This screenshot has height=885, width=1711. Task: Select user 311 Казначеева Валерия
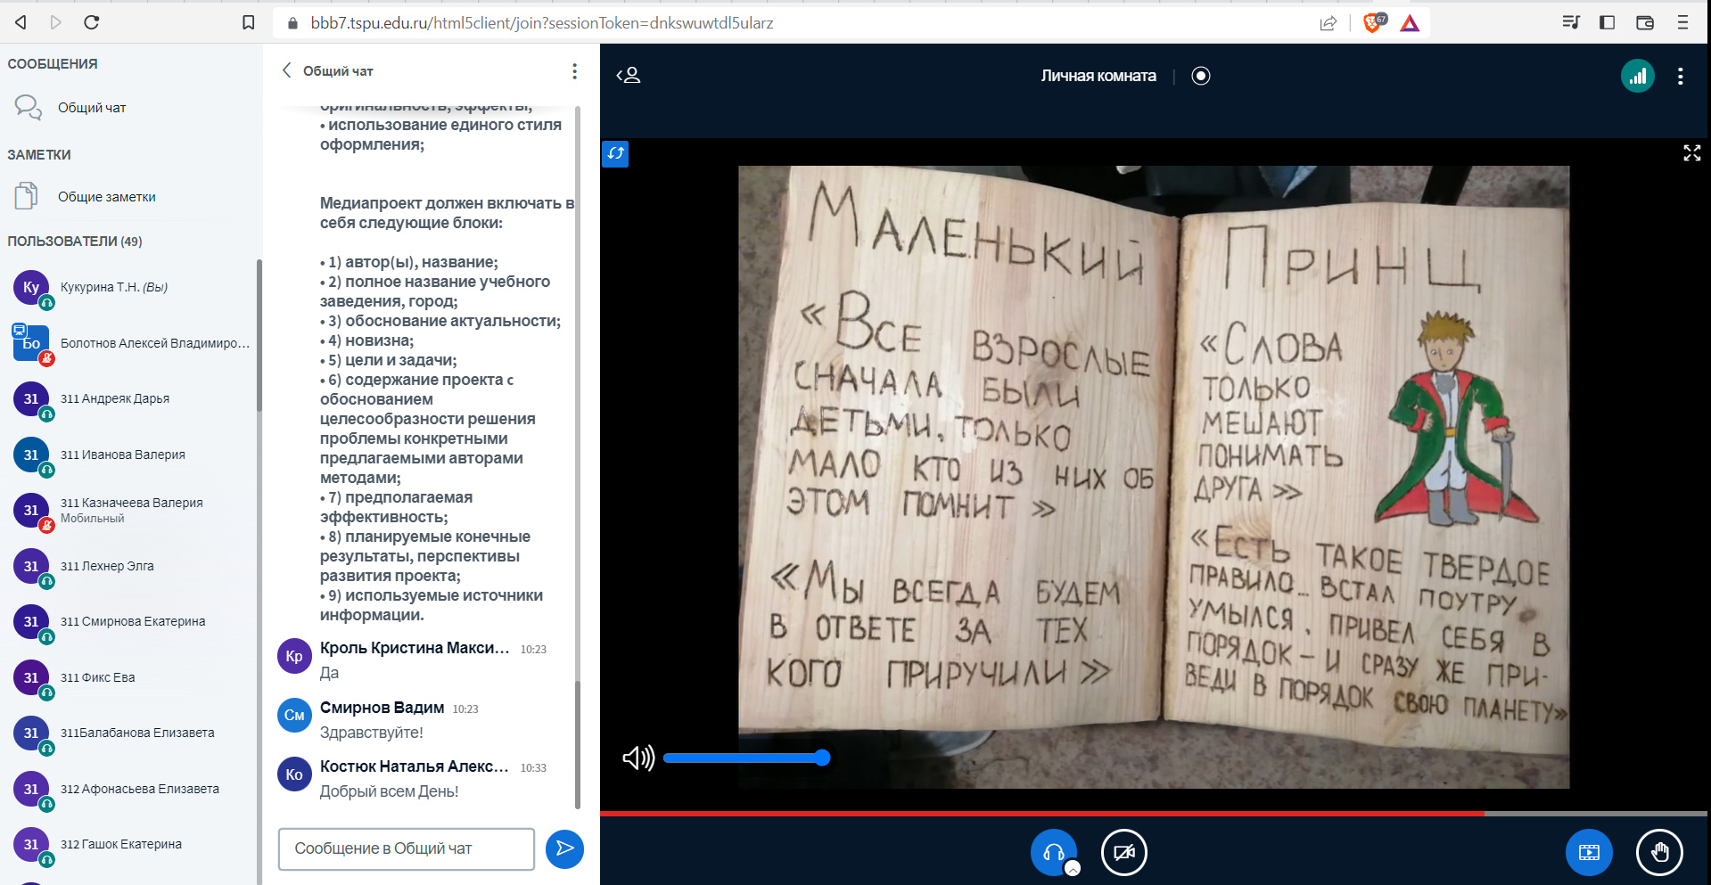point(130,510)
